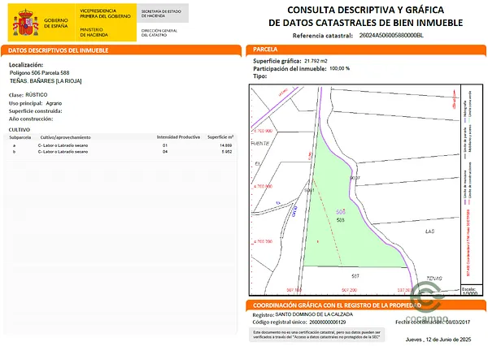This screenshot has height=346, width=488.
Task: Click the Intensidad Productiva column header
Action: tap(178, 137)
